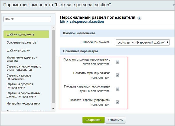175x126 pixels.
Task: Disable 'Показать страницу профилей пользователя' checkbox
Action: 117,102
